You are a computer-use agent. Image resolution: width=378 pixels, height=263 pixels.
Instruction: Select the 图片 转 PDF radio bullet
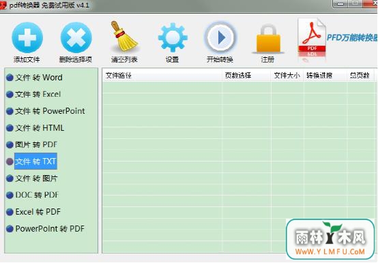(10, 144)
